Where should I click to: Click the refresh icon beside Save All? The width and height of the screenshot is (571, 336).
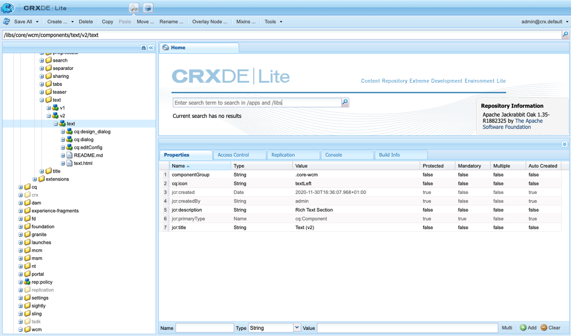[7, 21]
